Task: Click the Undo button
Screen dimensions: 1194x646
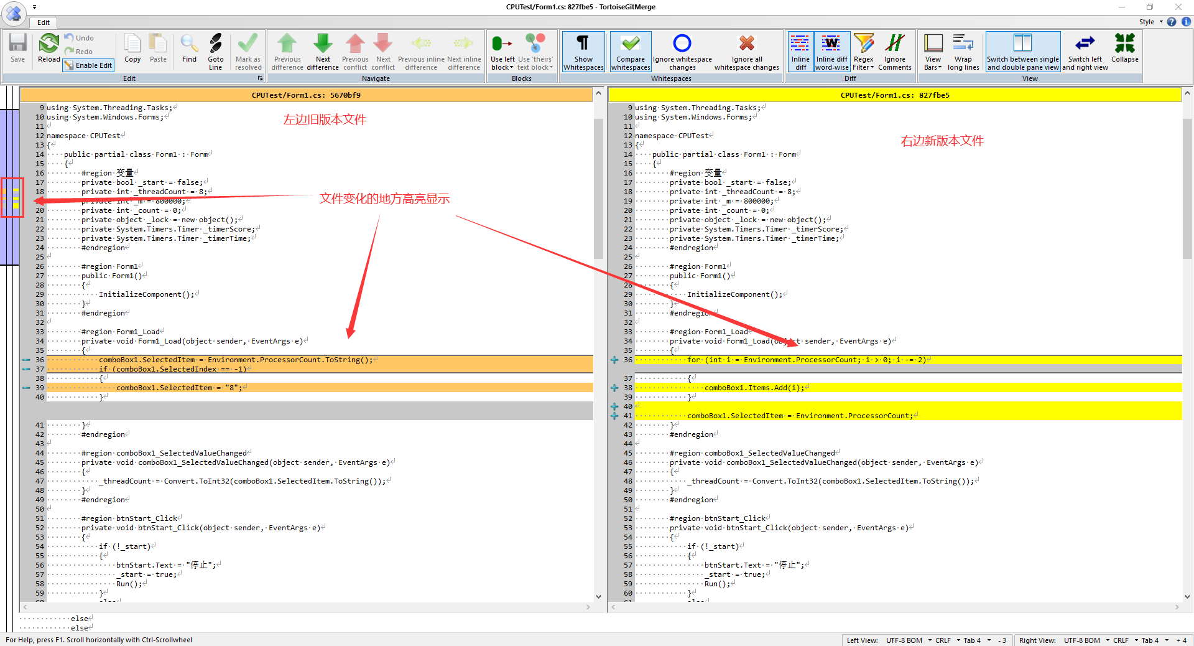Action: (x=79, y=38)
